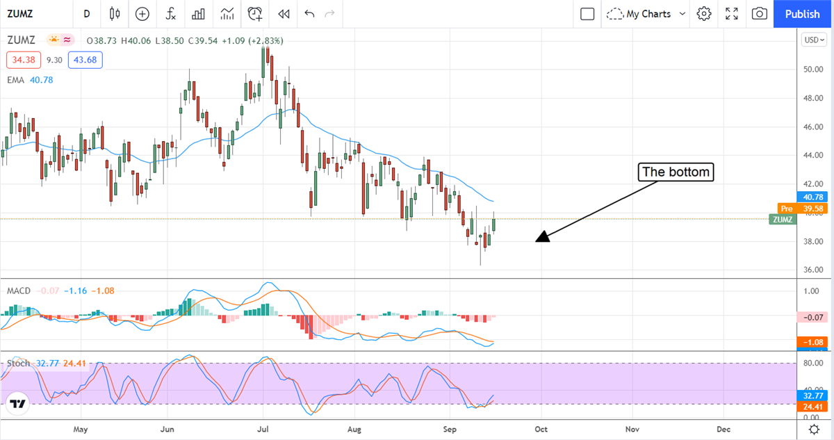Click the -0.07 MACD histogram scale label
The height and width of the screenshot is (440, 834).
[811, 317]
